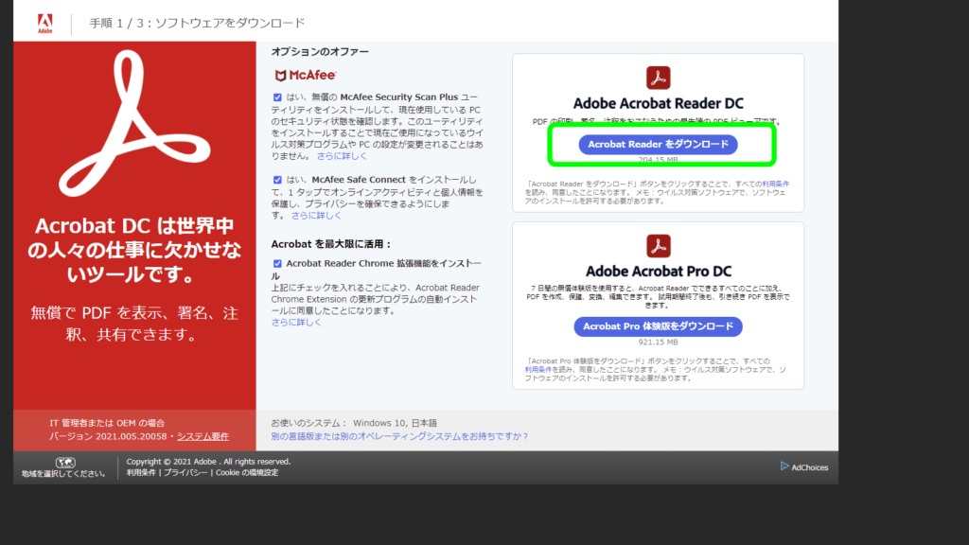Click the Adobe Acrobat Pro DC heading
The width and height of the screenshot is (969, 545).
pyautogui.click(x=659, y=272)
